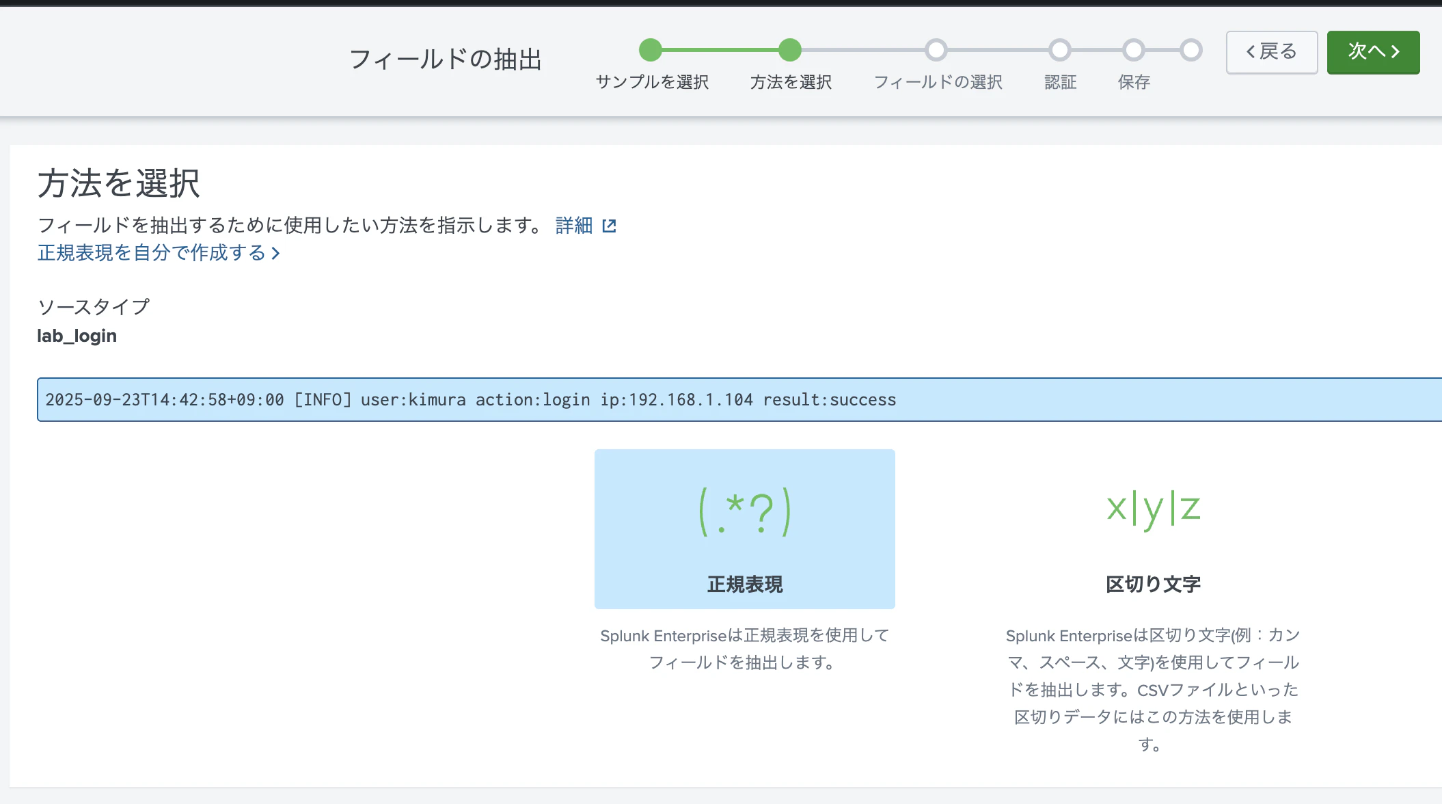The height and width of the screenshot is (804, 1442).
Task: Click the 方法を選択 page heading
Action: click(x=119, y=183)
